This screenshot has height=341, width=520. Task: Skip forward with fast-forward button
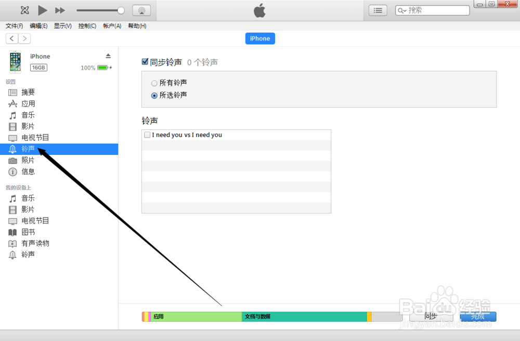(x=60, y=10)
